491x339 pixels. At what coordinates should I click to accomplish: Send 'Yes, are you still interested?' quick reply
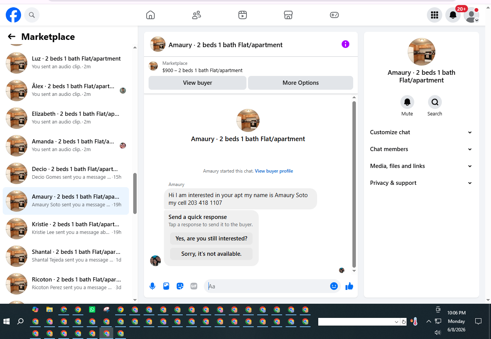point(212,239)
